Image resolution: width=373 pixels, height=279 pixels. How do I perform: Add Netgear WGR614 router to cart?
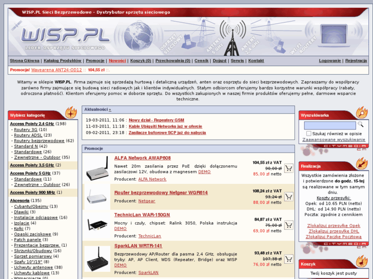[288, 197]
